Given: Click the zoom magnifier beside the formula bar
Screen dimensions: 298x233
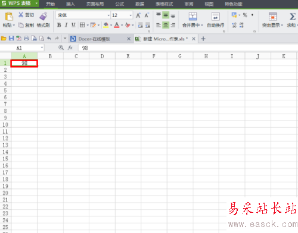Looking at the screenshot, I should coord(61,48).
